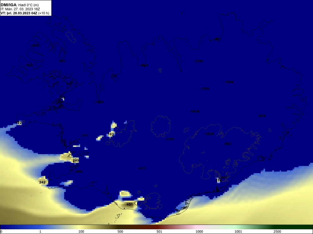Click the -963 value on the map
Viewport: 313px width, 234px height.
tap(228, 144)
